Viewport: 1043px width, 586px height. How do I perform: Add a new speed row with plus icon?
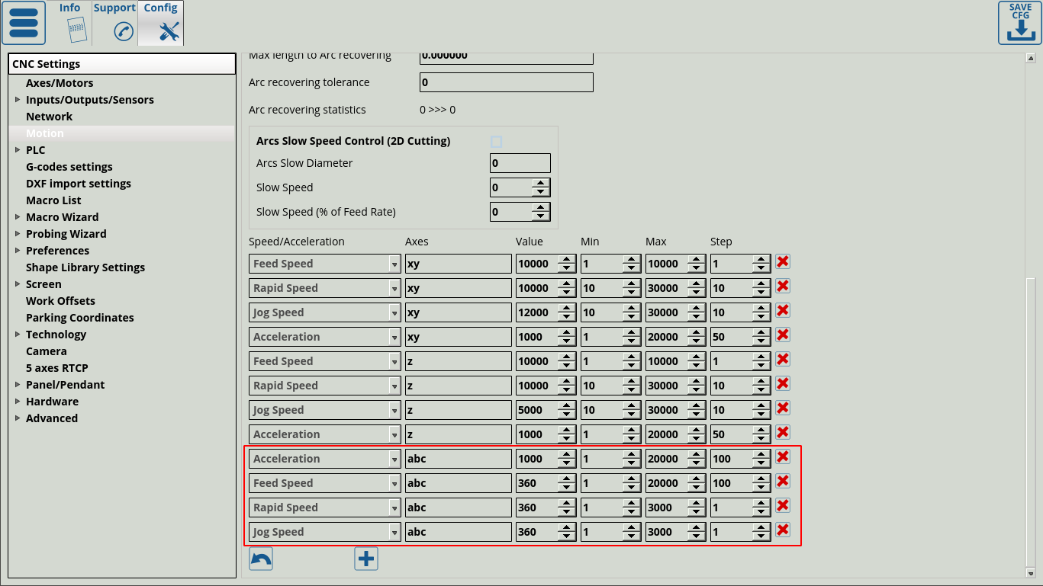coord(366,559)
